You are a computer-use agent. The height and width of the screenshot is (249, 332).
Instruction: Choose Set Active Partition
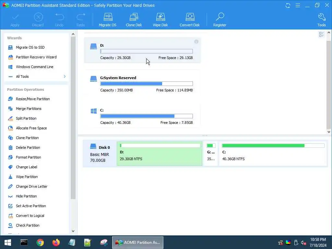tap(31, 206)
